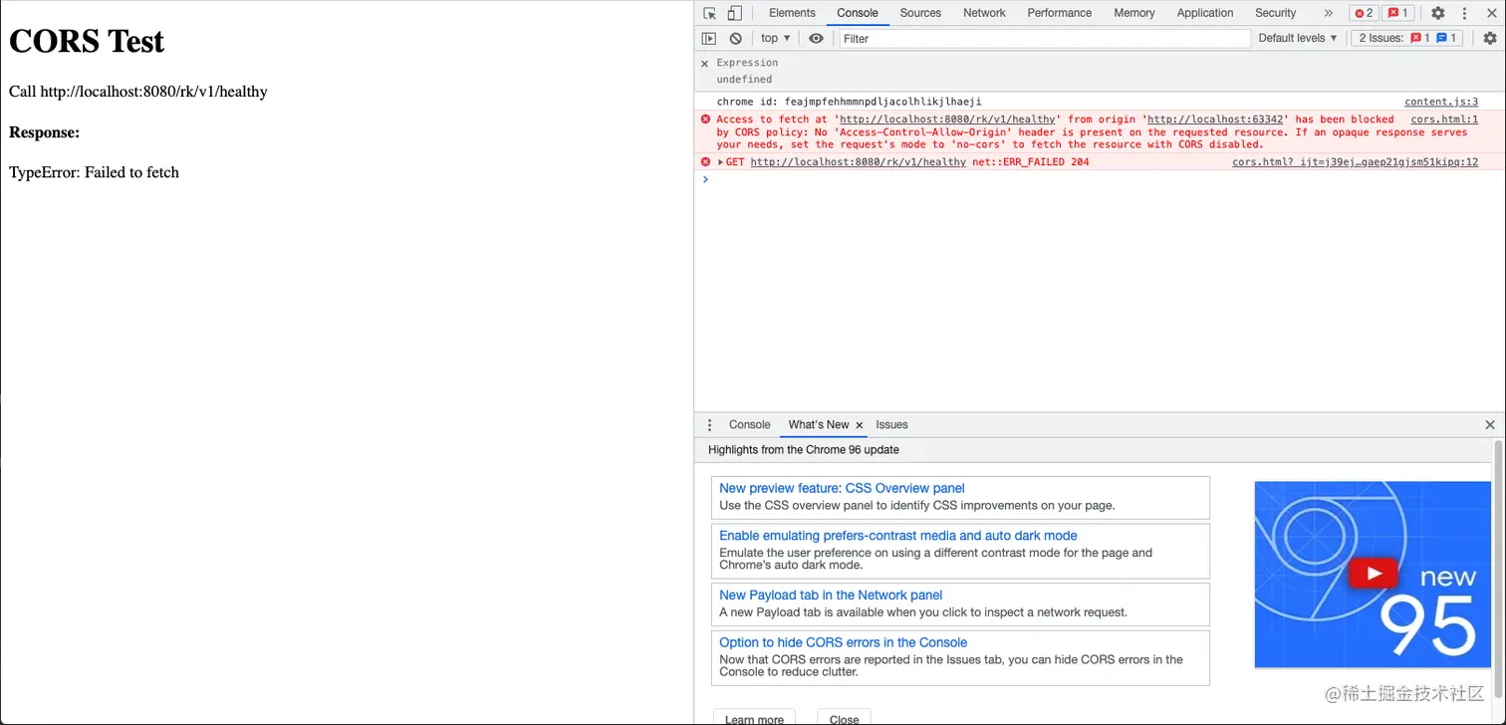The width and height of the screenshot is (1506, 725).
Task: Open source link content.js:3
Action: 1441,102
